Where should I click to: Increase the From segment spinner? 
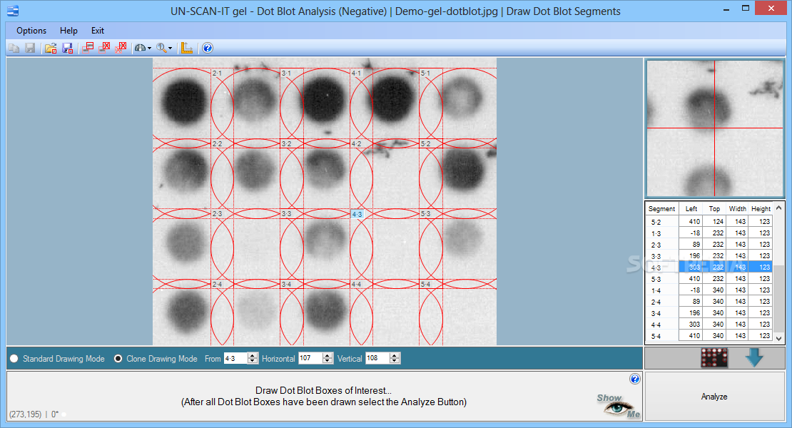coord(253,355)
